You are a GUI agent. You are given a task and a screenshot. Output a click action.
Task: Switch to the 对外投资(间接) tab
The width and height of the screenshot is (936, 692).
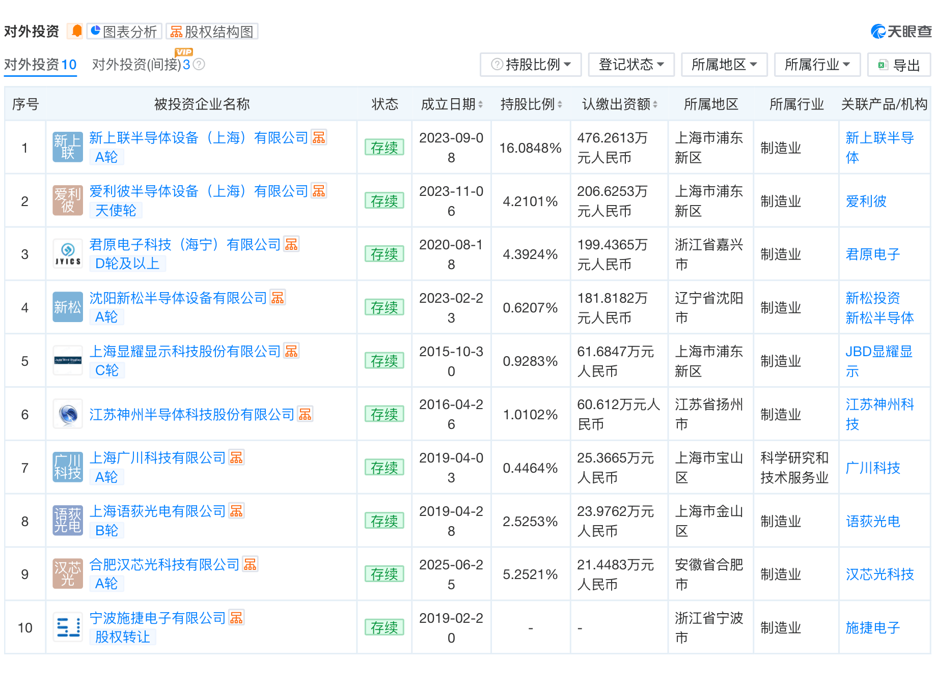tap(141, 65)
